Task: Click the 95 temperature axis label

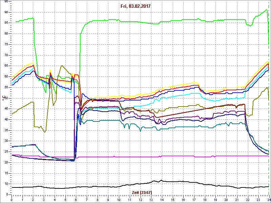Action: (6, 1)
